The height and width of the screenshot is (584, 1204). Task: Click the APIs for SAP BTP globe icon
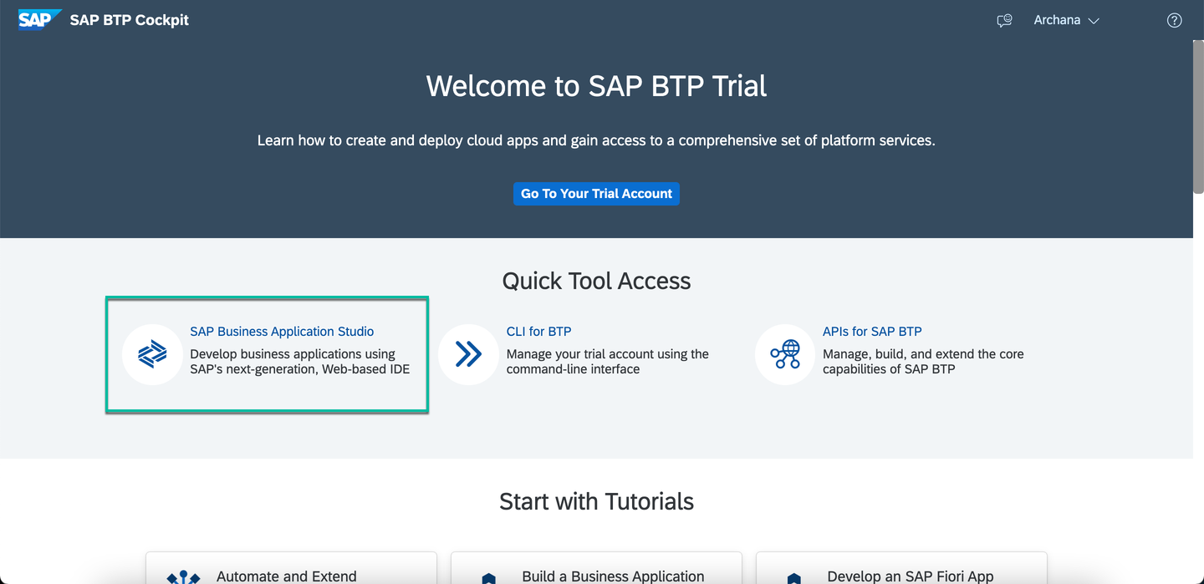(785, 354)
